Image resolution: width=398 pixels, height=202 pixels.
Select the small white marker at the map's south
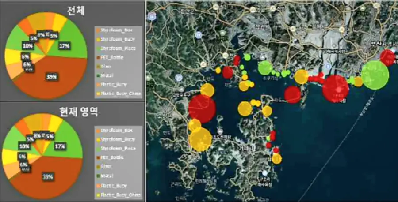(264, 173)
